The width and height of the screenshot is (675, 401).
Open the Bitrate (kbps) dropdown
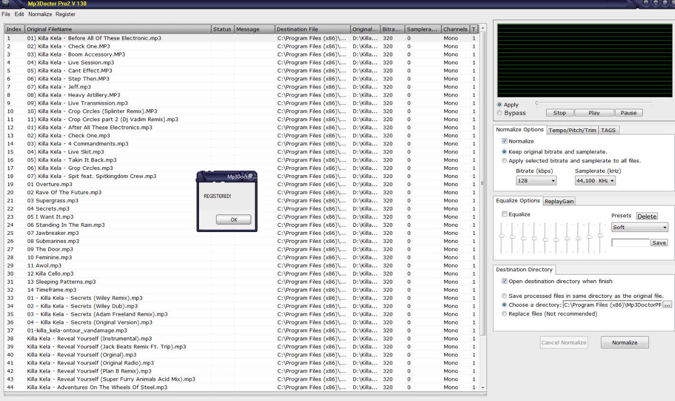(536, 181)
